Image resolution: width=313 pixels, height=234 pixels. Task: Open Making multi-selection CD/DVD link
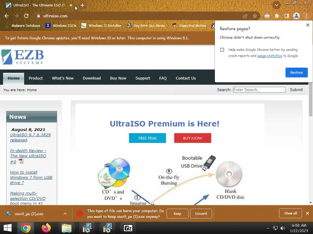tap(28, 198)
